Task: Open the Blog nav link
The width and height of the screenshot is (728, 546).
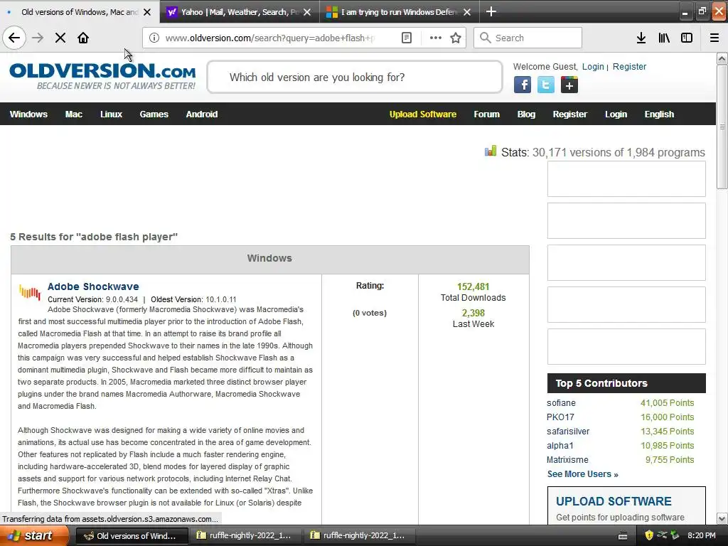Action: [526, 114]
